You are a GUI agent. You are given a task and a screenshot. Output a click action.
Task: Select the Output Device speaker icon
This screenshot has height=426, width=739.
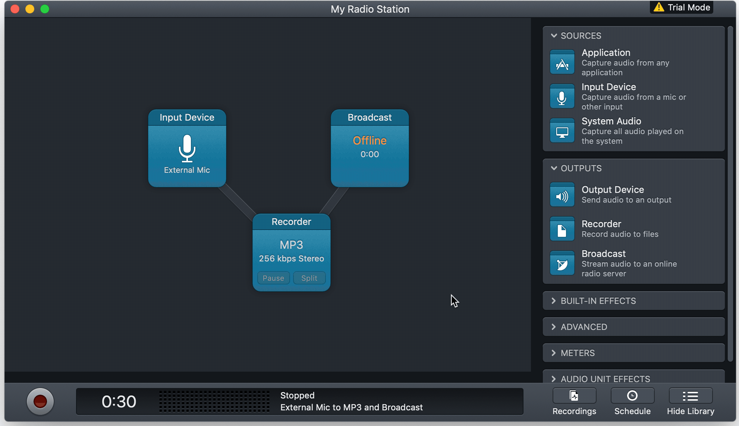pyautogui.click(x=562, y=195)
